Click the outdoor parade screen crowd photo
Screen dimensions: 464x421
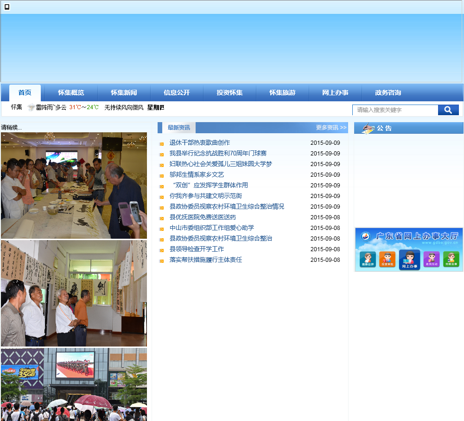pyautogui.click(x=74, y=384)
